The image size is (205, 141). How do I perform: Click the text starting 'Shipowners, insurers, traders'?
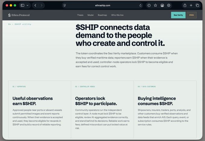point(164,117)
